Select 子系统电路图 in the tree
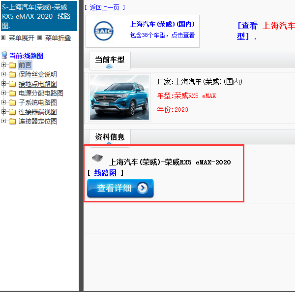The image size is (295, 292). [x=38, y=103]
